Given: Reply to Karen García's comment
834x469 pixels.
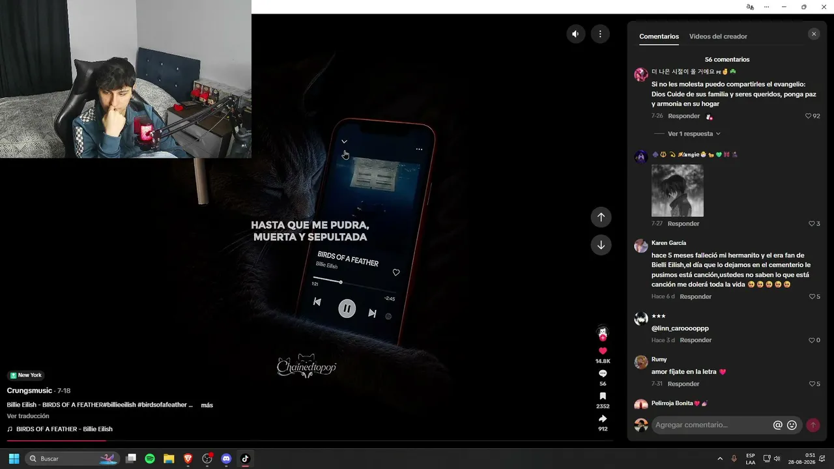Looking at the screenshot, I should [x=696, y=296].
